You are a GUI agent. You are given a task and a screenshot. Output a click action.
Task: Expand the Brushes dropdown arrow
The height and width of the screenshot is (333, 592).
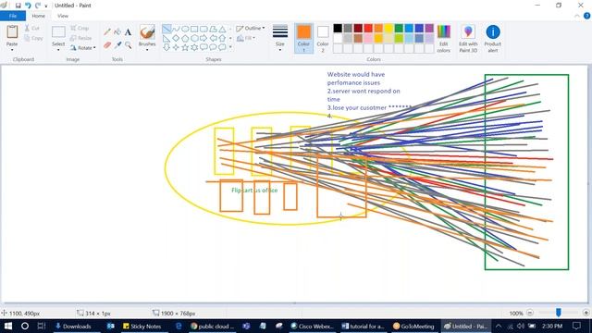[147, 49]
